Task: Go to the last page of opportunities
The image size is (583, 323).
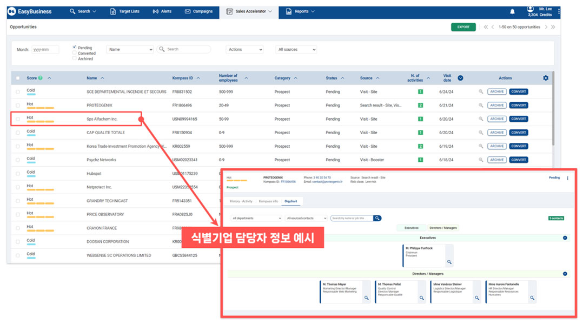Action: click(553, 27)
